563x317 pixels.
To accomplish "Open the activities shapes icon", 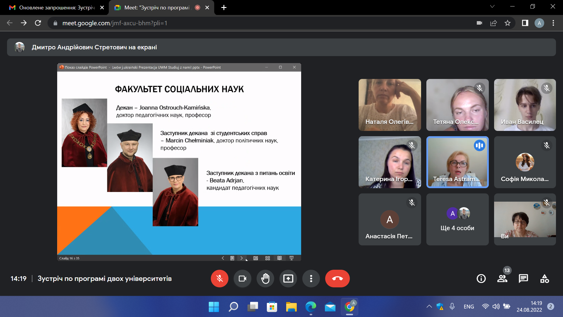I will coord(545,278).
